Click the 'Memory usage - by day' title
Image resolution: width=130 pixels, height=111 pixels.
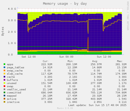(x=65, y=4)
